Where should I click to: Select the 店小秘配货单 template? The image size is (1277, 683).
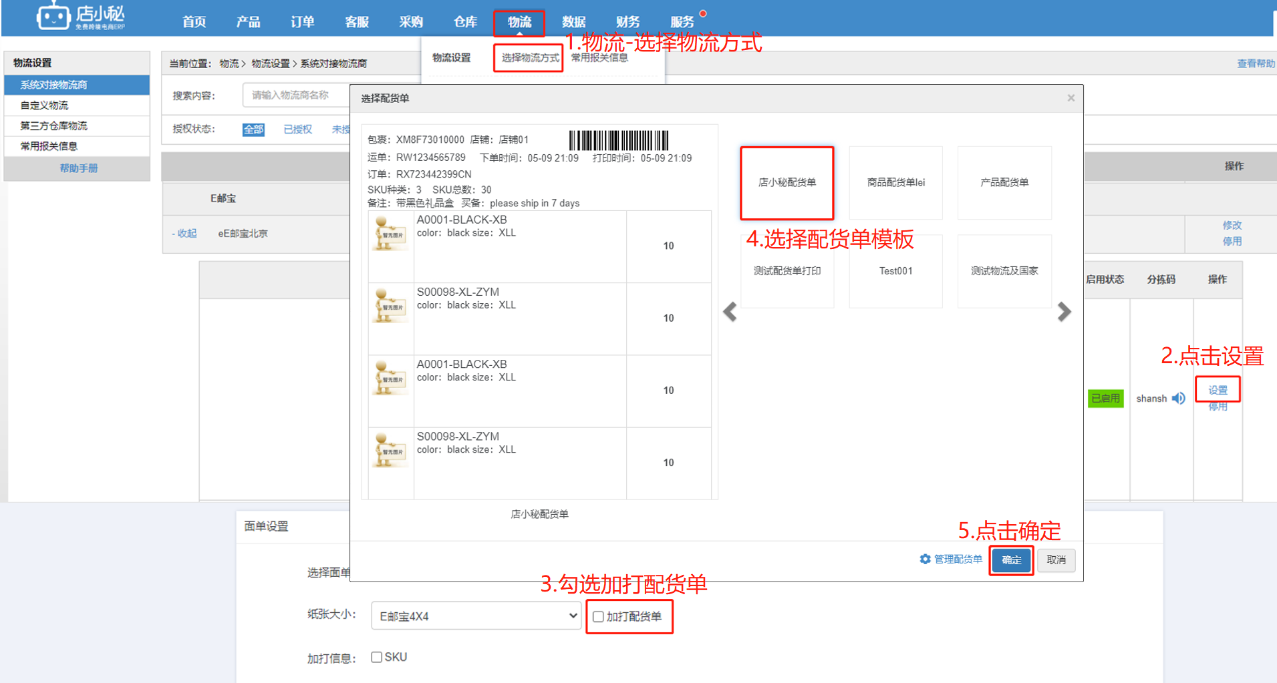(787, 183)
